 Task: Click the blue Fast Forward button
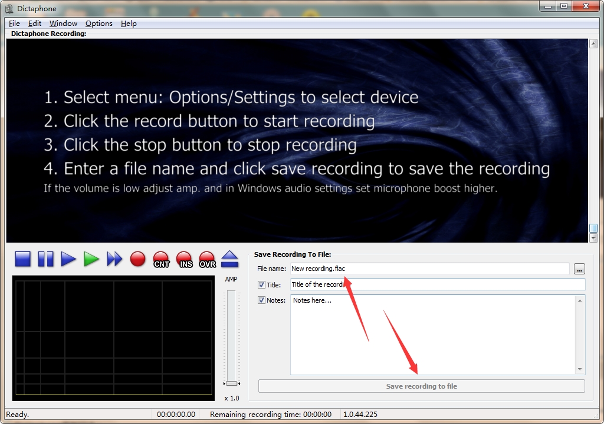click(x=114, y=259)
